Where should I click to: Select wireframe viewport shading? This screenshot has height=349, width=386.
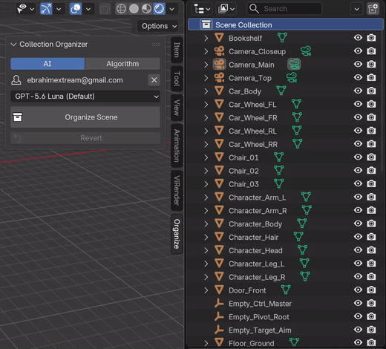point(121,9)
